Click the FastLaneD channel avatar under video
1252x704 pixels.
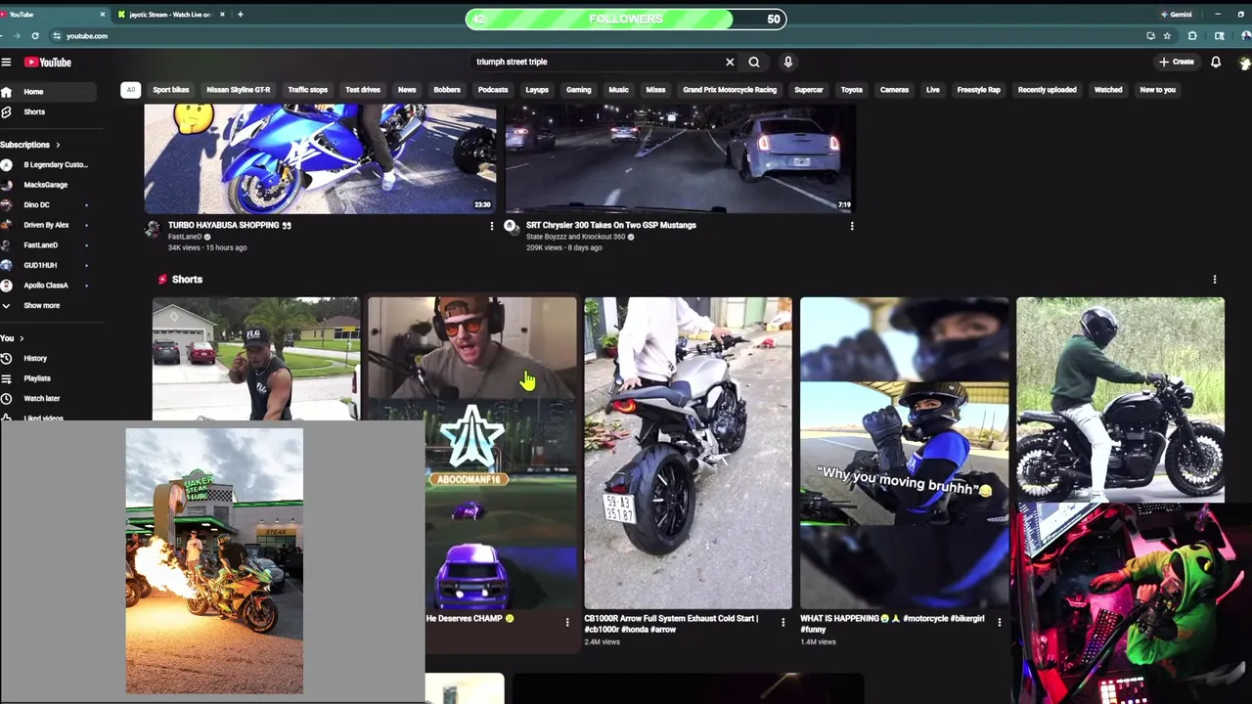coord(153,228)
